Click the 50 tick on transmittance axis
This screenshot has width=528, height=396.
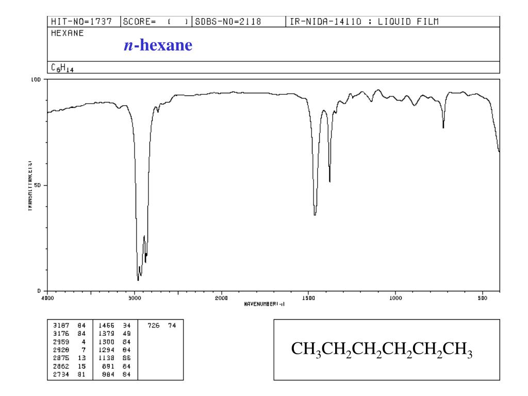37,185
